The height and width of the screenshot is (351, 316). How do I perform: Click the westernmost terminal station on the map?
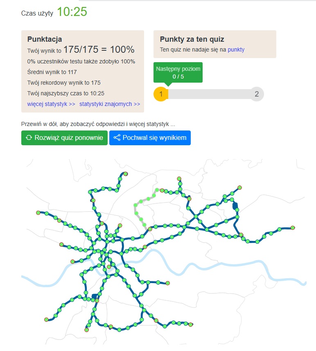(x=38, y=213)
